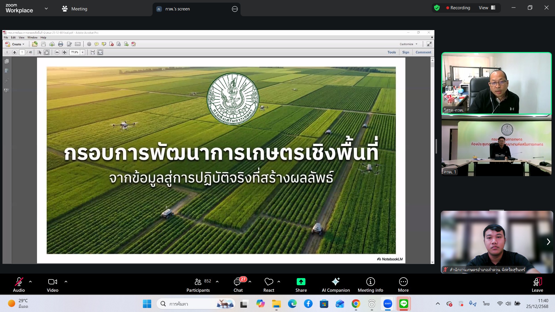The width and height of the screenshot is (555, 312).
Task: Select the วิศรุต-กวพ. video thumbnail
Action: 496,83
